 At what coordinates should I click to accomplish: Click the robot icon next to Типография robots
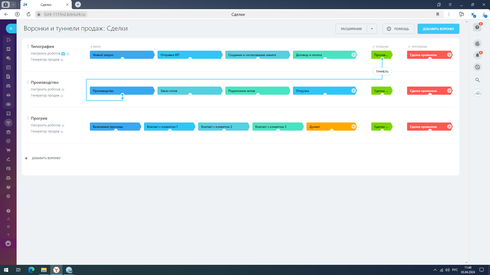(63, 53)
